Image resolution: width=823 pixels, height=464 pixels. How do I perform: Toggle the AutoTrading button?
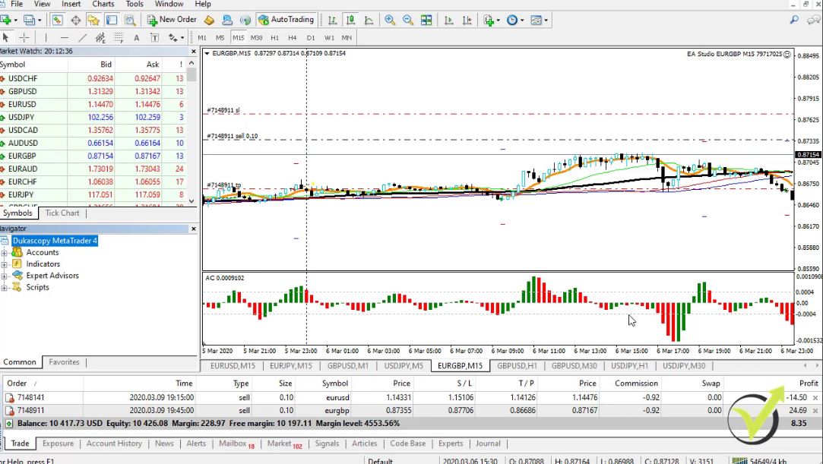coord(286,20)
